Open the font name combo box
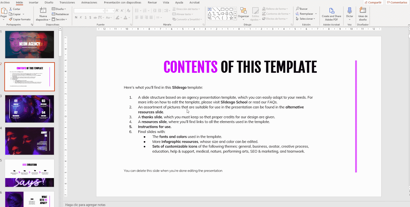The image size is (410, 207). (89, 11)
